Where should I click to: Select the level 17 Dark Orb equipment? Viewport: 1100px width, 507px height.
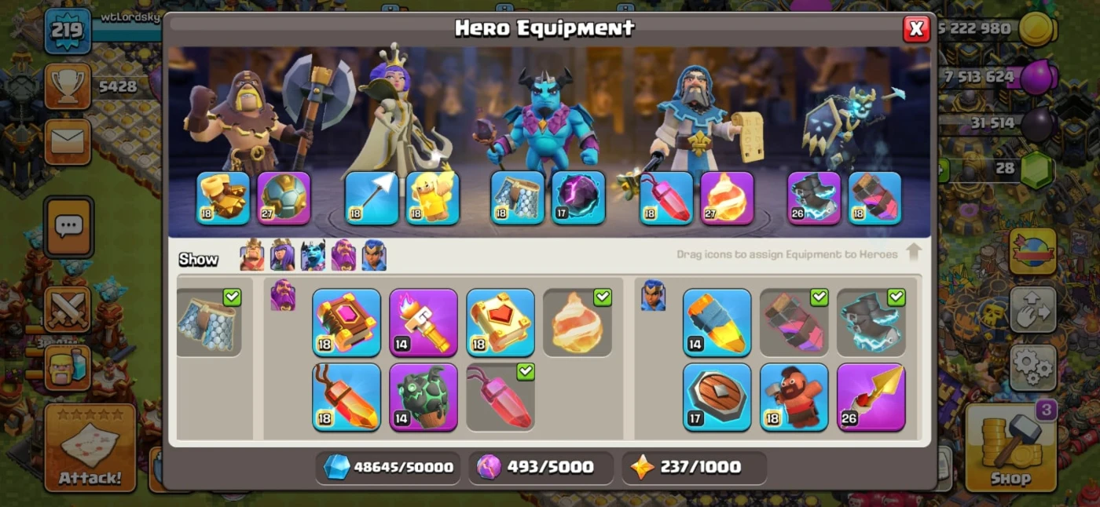pos(578,198)
